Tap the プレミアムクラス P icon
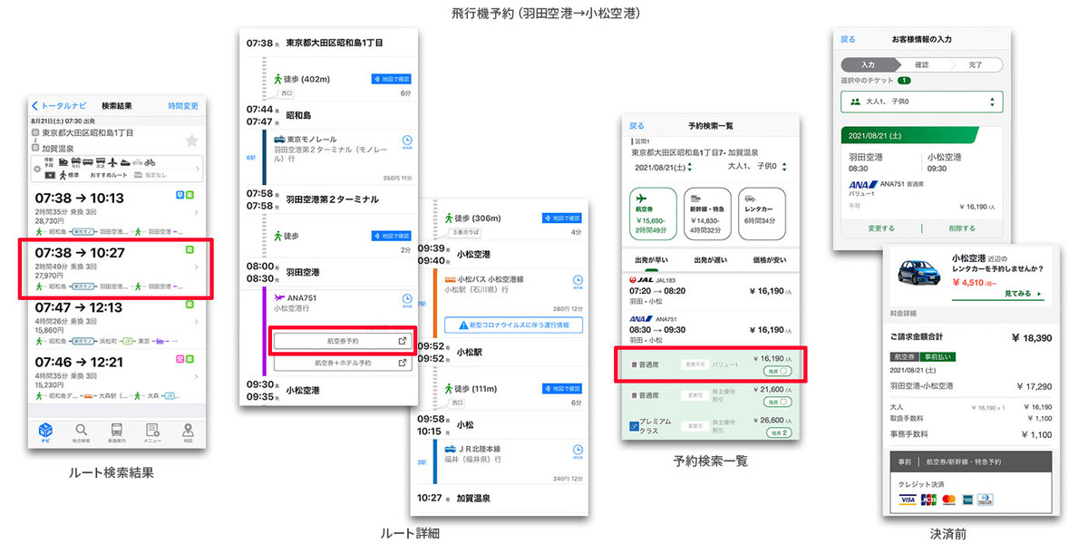Viewport: 1088px width, 544px height. 636,425
